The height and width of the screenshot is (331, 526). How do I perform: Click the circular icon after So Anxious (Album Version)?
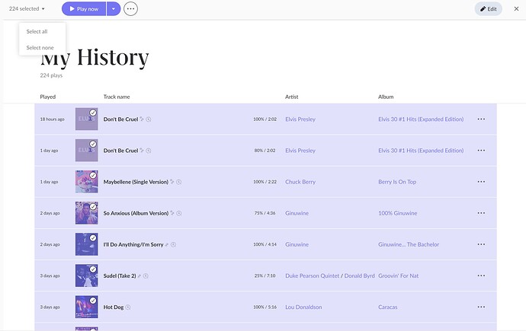click(179, 213)
